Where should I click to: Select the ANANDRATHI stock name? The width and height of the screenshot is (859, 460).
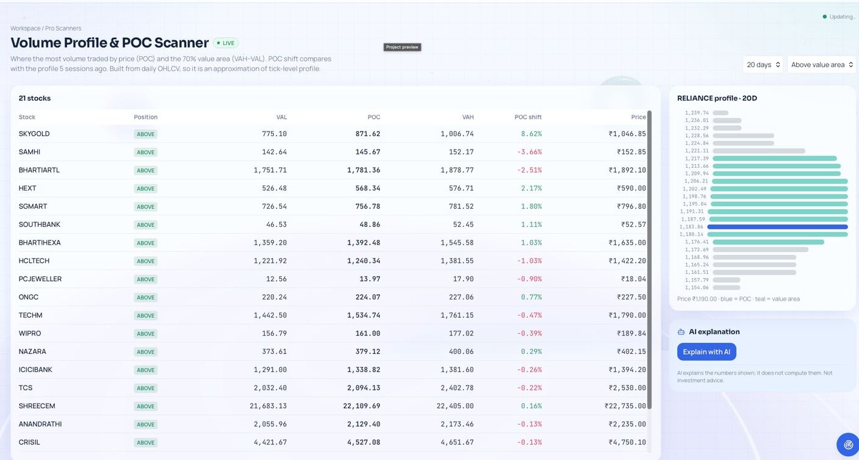40,424
